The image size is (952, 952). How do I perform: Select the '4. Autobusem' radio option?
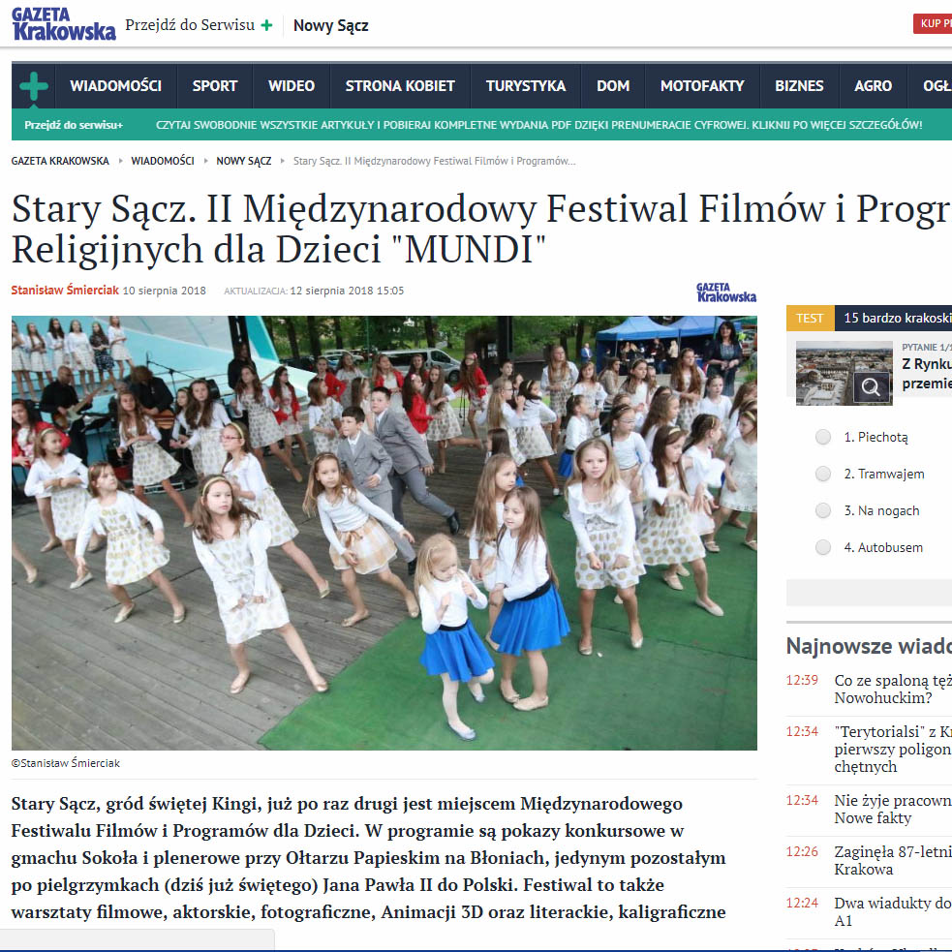click(822, 547)
